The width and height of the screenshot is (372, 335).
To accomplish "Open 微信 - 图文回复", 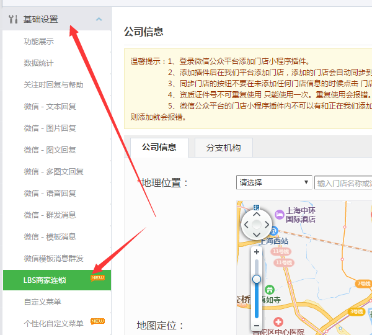I will (x=50, y=150).
